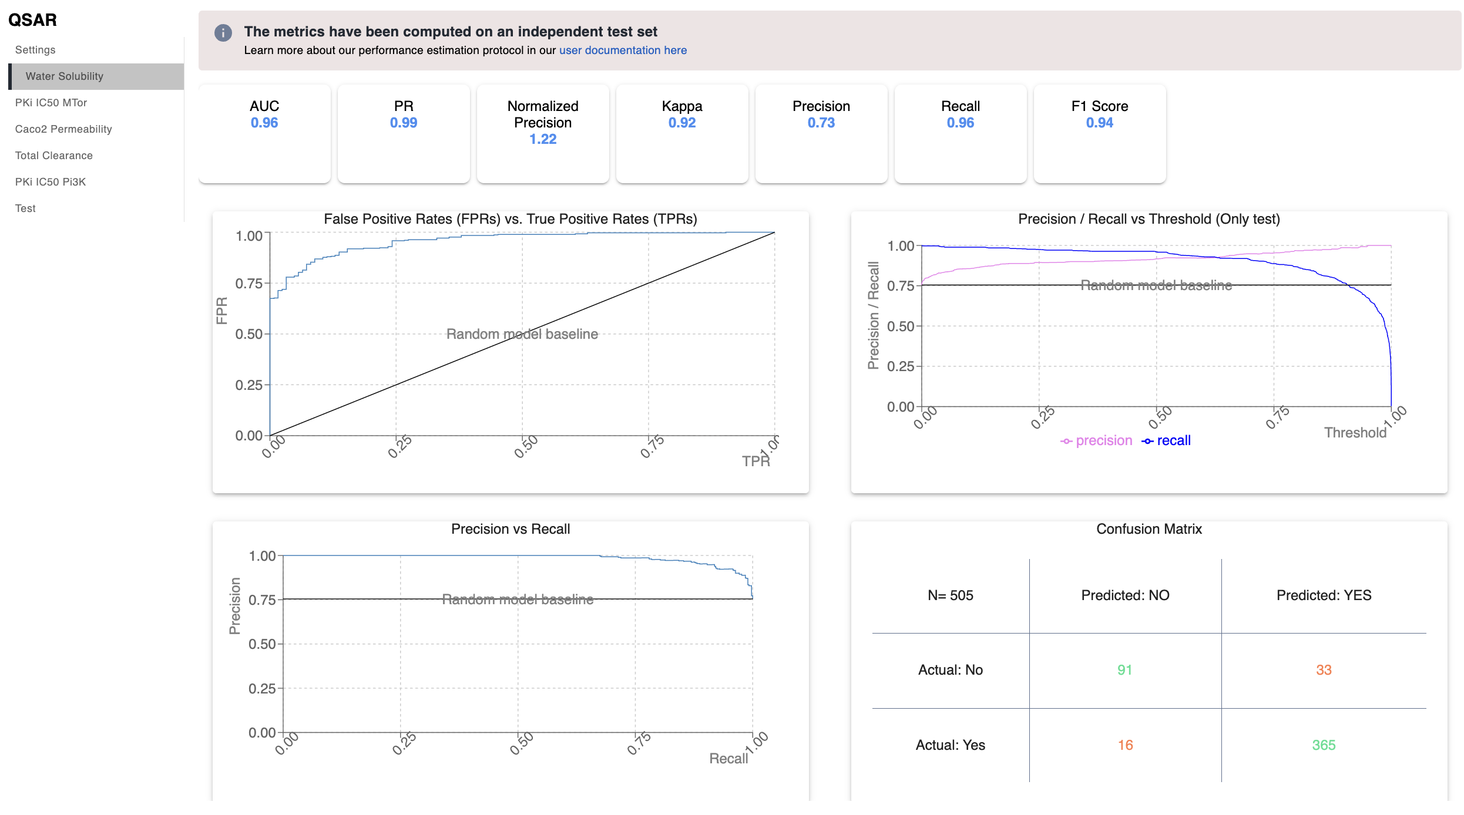Click the Normalized Precision metric card

click(x=543, y=134)
